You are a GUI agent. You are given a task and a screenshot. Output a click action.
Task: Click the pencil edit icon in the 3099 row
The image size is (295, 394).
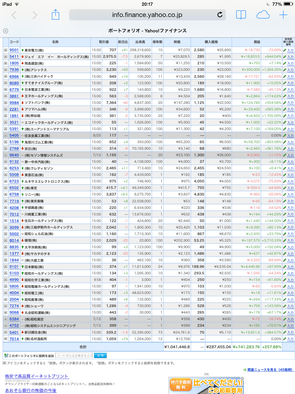[x=285, y=227]
